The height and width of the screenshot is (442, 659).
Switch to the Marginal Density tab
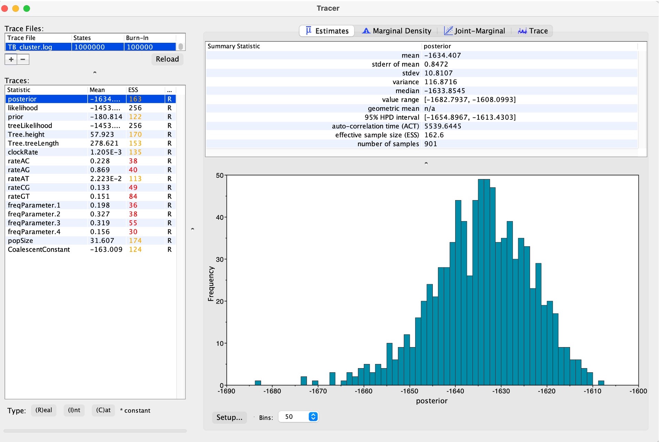click(402, 31)
